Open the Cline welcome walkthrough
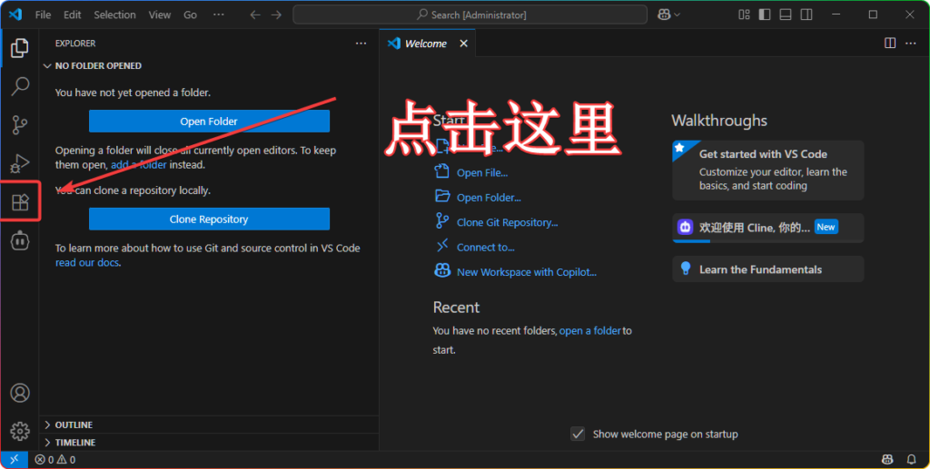The height and width of the screenshot is (469, 930). pos(768,228)
